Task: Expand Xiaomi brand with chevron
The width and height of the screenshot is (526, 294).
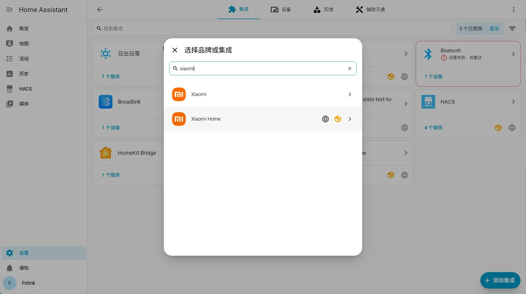Action: click(350, 94)
